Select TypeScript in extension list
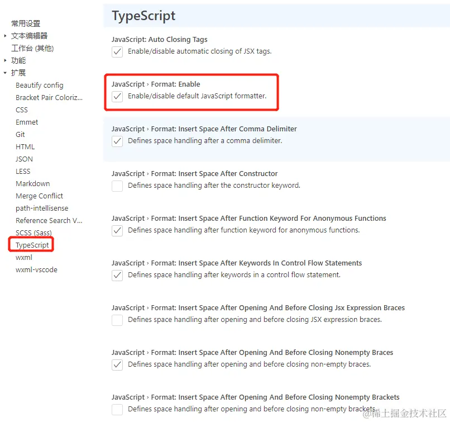Screen dimensions: 450x422 32,245
